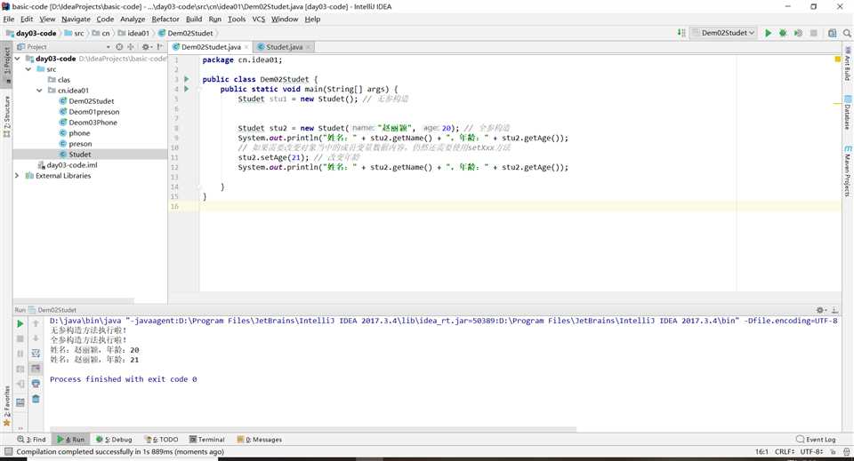The height and width of the screenshot is (461, 854).
Task: Open the 0: Messages tool window
Action: coord(260,440)
